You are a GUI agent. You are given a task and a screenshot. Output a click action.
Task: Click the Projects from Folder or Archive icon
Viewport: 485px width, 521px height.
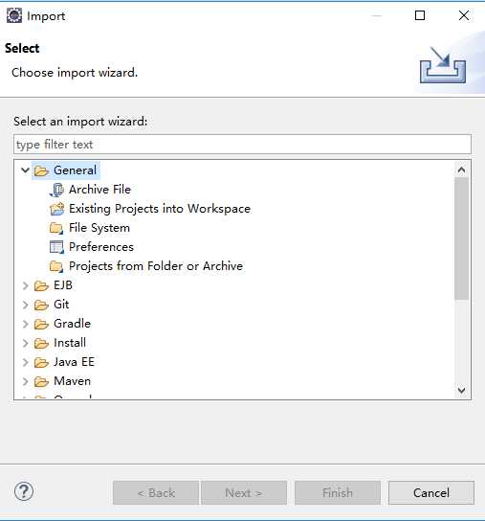click(56, 266)
